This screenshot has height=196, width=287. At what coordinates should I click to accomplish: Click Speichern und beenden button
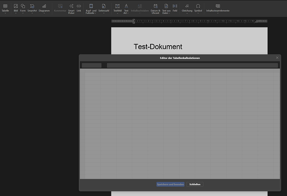[171, 184]
